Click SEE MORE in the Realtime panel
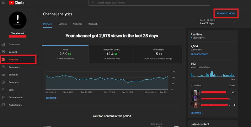251x127 pixels. [x=196, y=113]
